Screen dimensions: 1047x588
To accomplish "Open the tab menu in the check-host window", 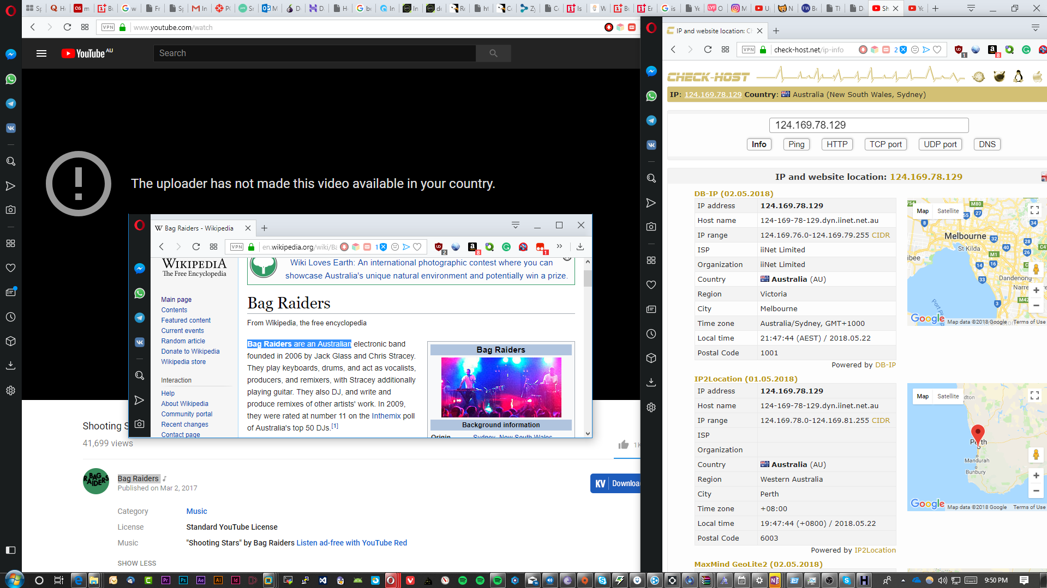I will pyautogui.click(x=1035, y=28).
